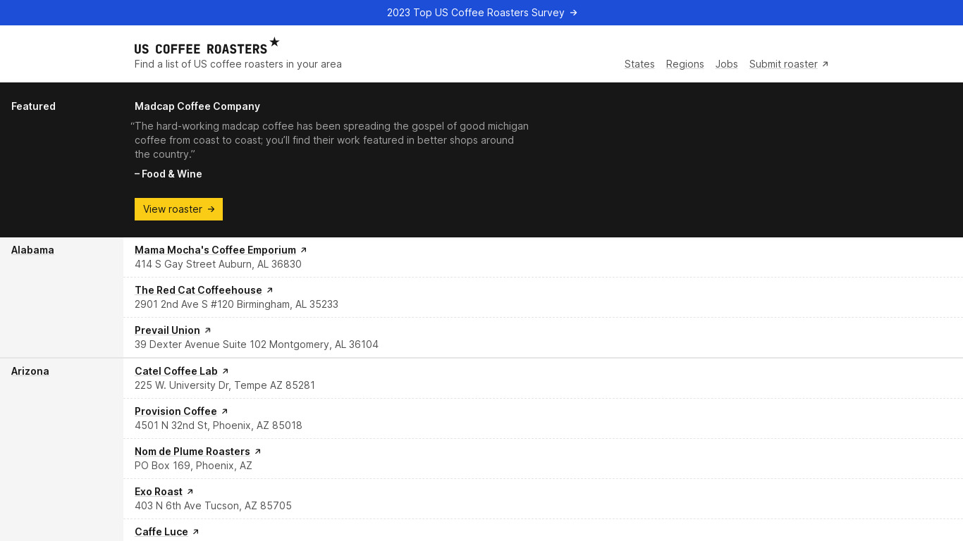Click the address 403 N 6th Ave Tucson

pos(213,506)
